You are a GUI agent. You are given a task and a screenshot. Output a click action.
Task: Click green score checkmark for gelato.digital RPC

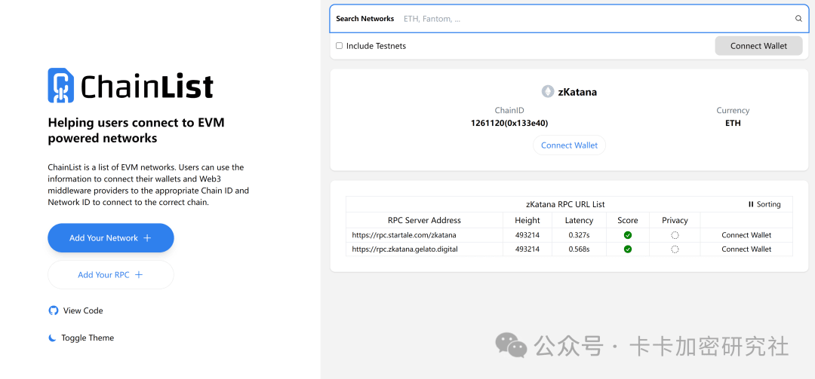pos(628,249)
